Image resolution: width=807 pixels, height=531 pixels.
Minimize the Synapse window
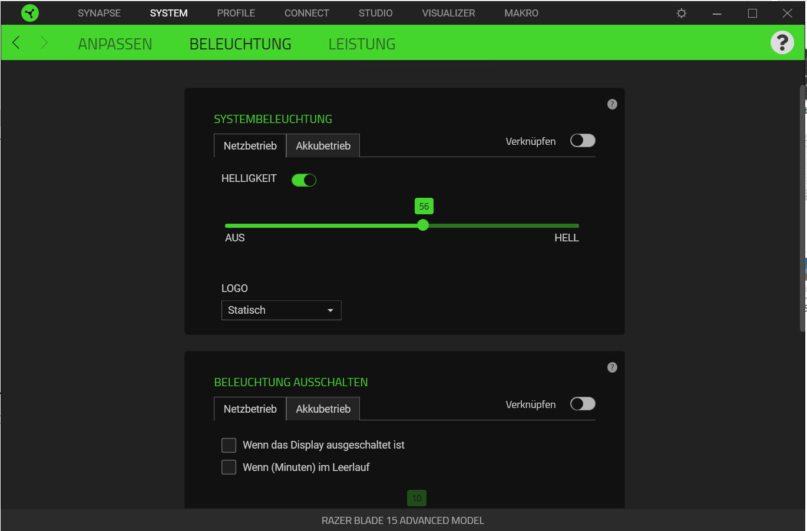point(717,13)
